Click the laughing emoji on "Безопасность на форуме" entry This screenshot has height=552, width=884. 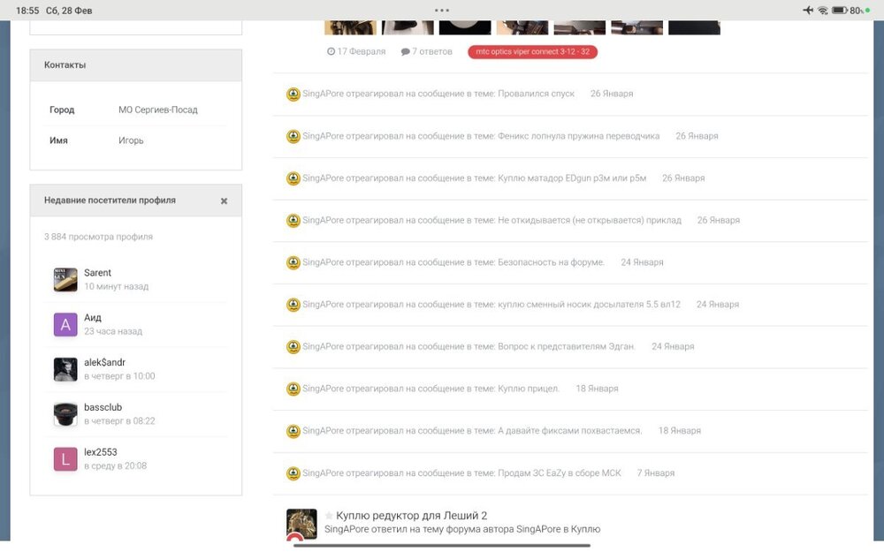click(292, 262)
